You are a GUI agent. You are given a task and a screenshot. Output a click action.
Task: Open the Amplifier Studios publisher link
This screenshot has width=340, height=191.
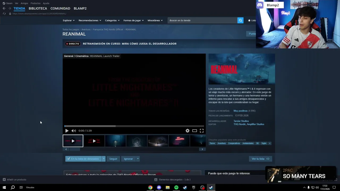point(256,124)
